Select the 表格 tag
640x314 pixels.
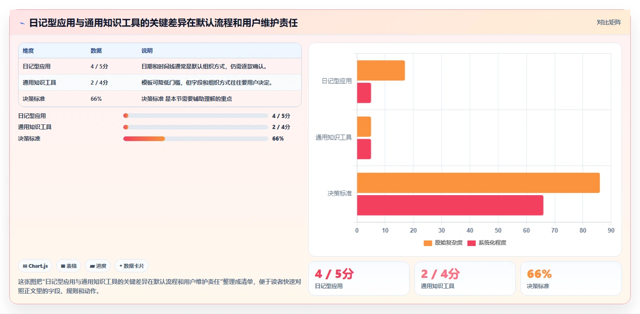pos(69,266)
